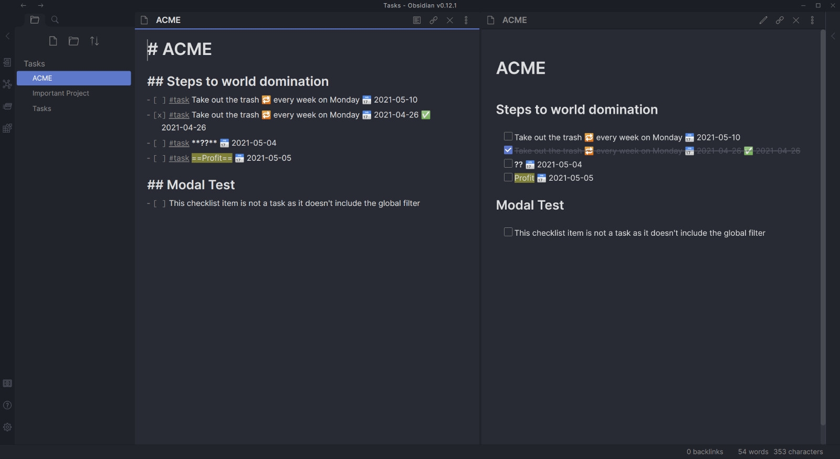The image size is (840, 459).
Task: Click #task tag on ==Profit== line
Action: pos(179,158)
